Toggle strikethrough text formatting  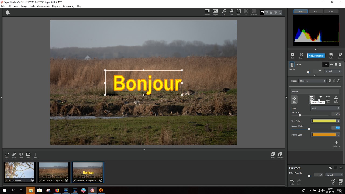pos(336,99)
